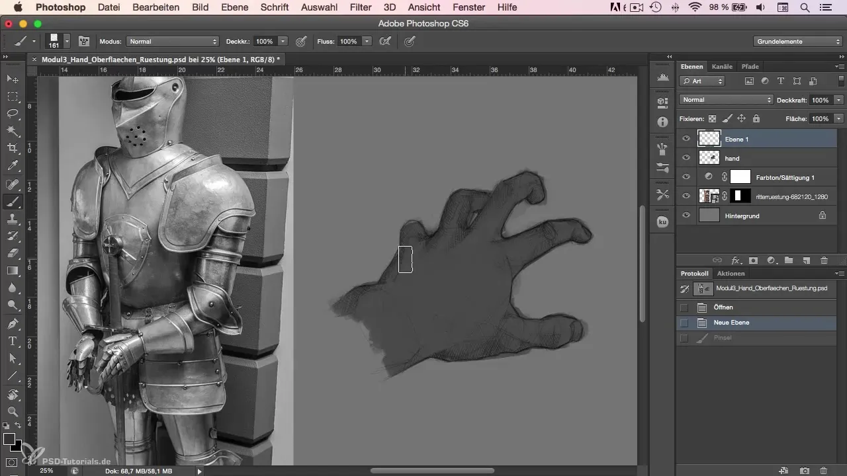Select the Clone Stamp tool

[x=13, y=219]
